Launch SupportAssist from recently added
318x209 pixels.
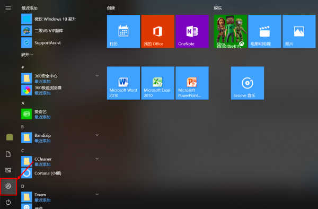[48, 42]
